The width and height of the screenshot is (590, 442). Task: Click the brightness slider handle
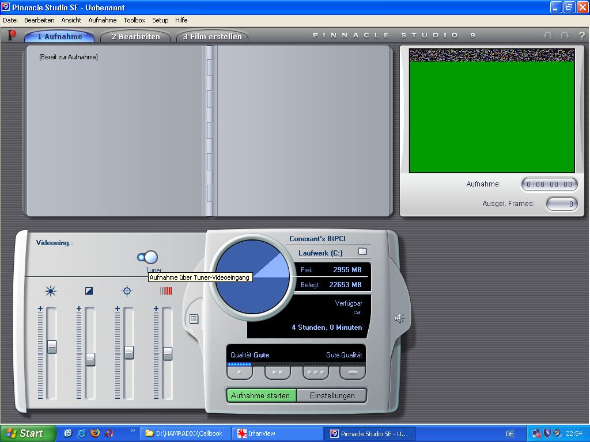click(51, 346)
